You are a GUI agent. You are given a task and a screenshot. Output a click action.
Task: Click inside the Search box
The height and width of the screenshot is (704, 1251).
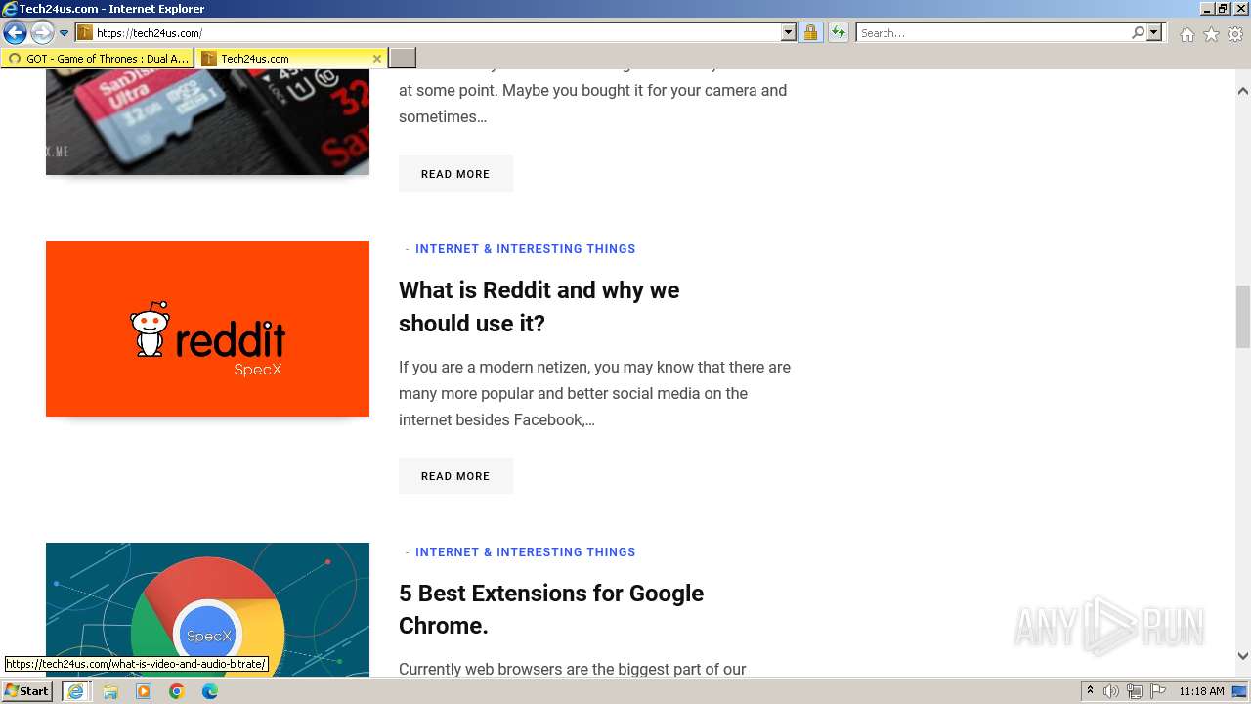(x=992, y=33)
